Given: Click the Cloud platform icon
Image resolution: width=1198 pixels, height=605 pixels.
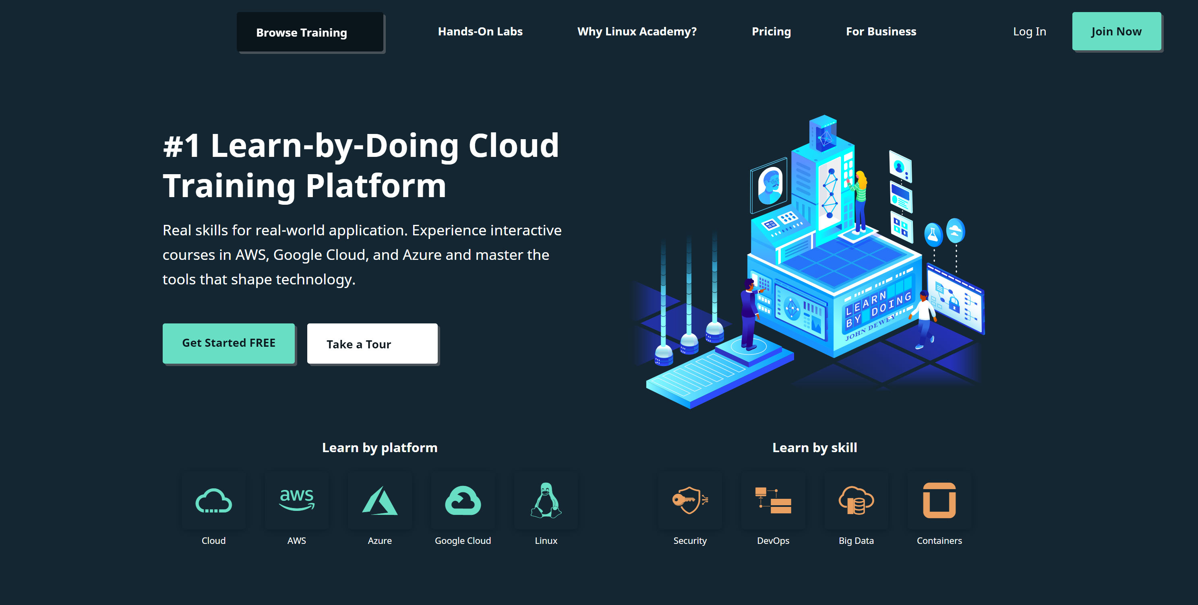Looking at the screenshot, I should point(213,500).
